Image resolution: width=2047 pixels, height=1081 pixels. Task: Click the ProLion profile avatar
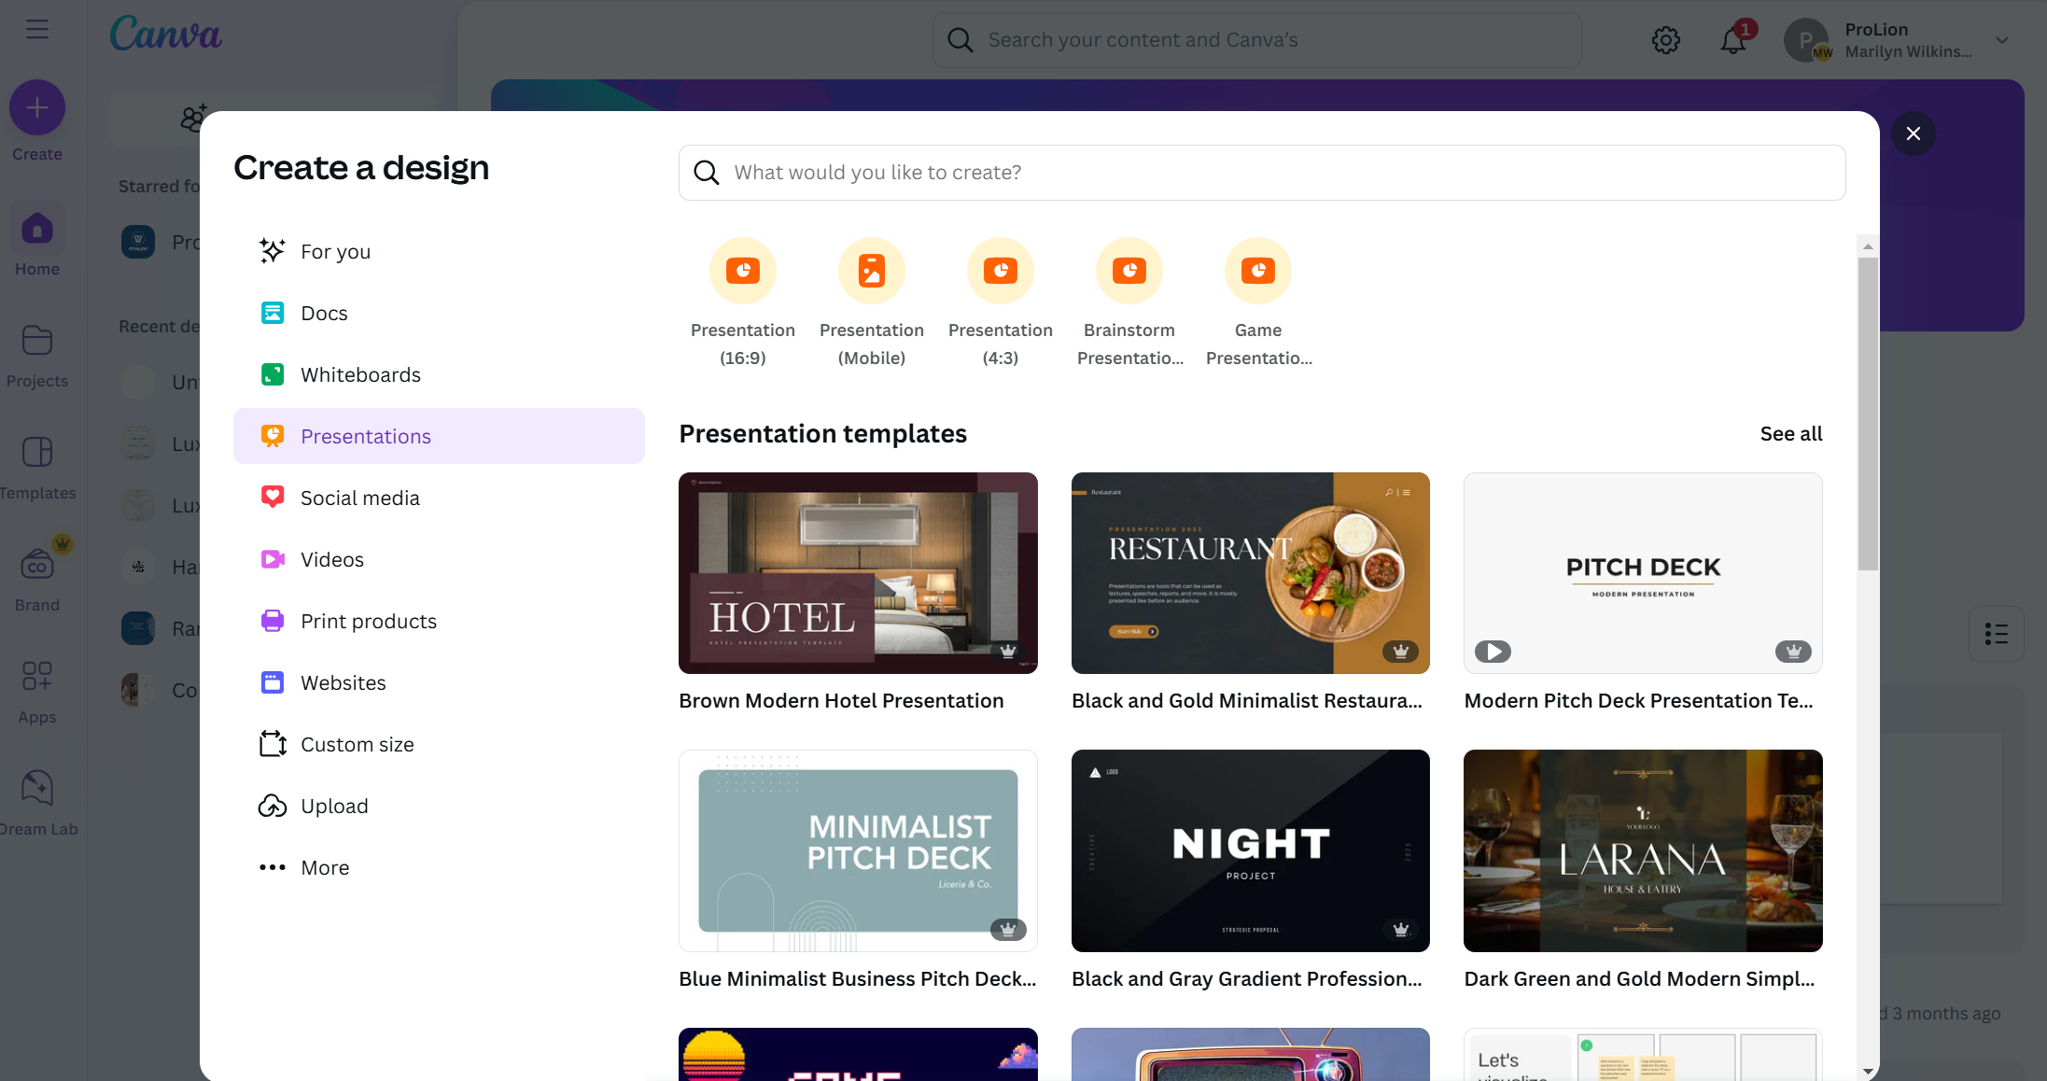(1807, 40)
